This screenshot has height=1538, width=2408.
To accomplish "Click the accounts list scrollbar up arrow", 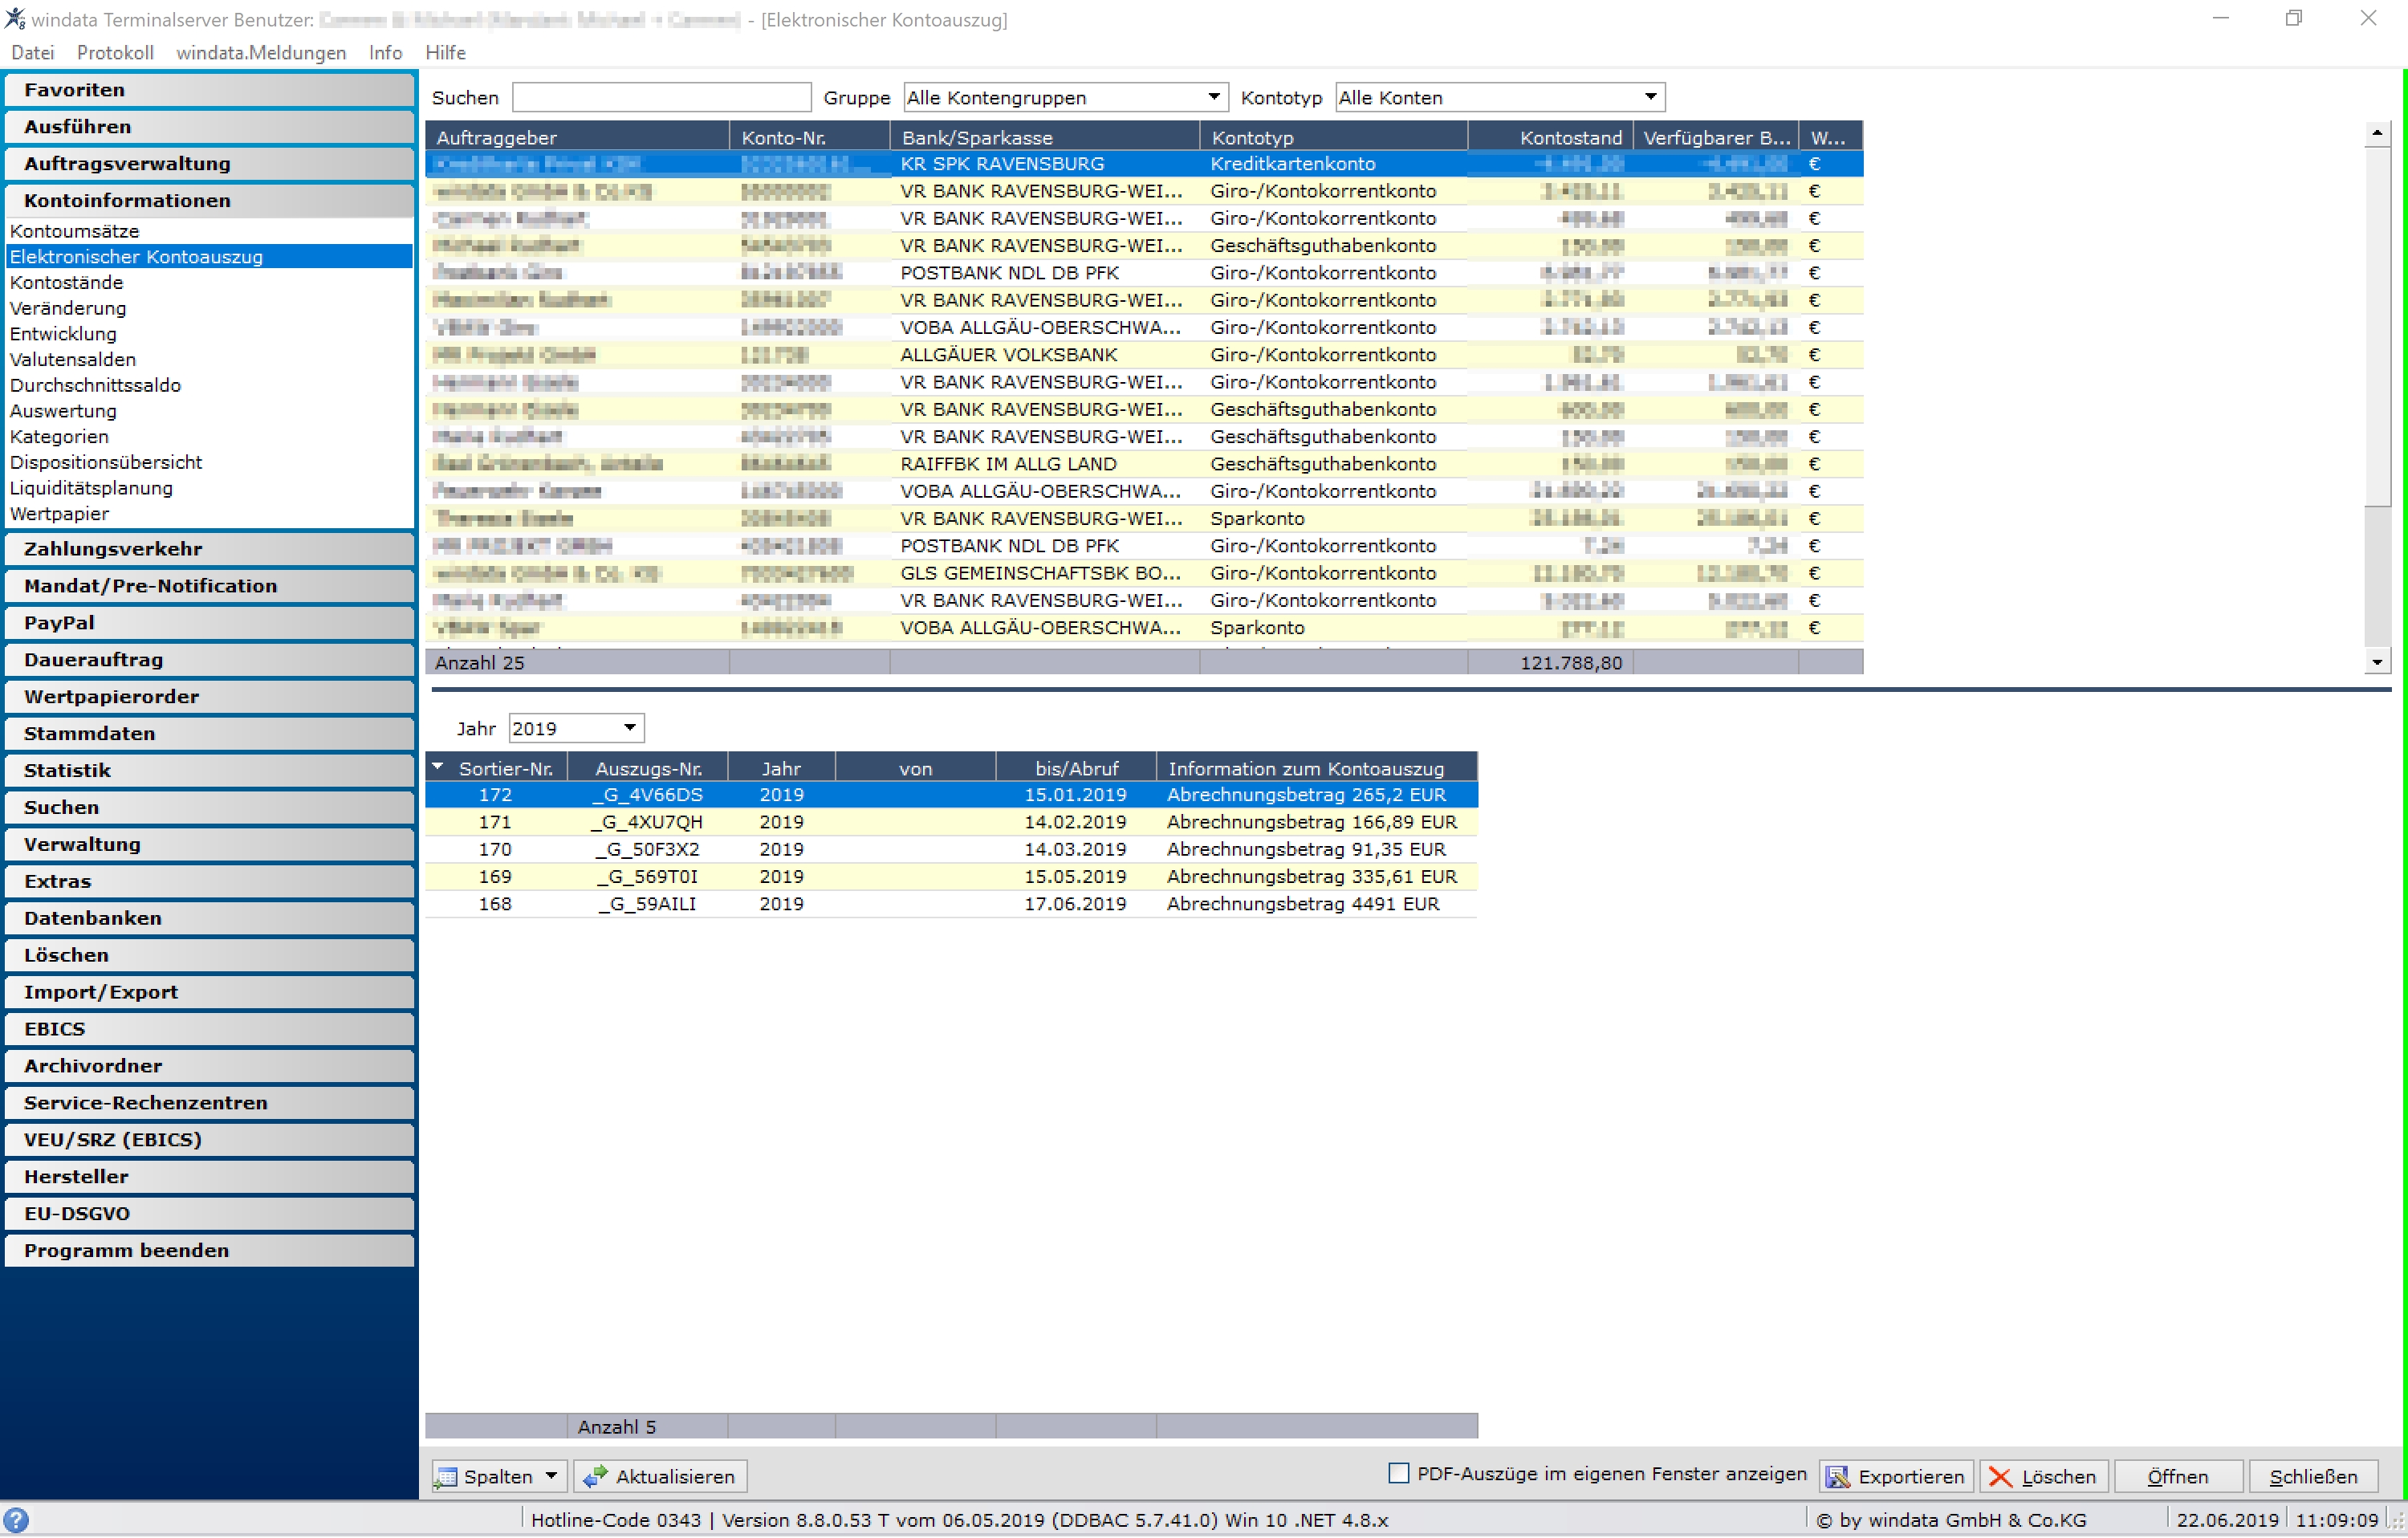I will pos(2377,133).
